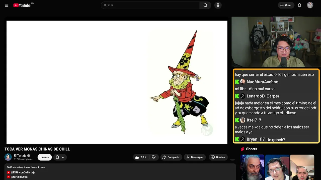This screenshot has width=321, height=180.
Task: Open El Tartaja's channel avatar
Action: click(8, 157)
